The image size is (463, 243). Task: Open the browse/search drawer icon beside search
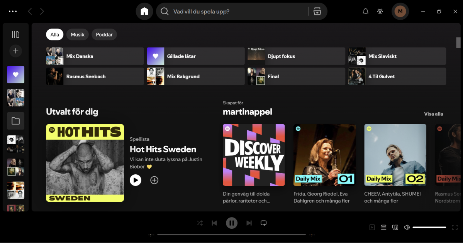pyautogui.click(x=317, y=11)
